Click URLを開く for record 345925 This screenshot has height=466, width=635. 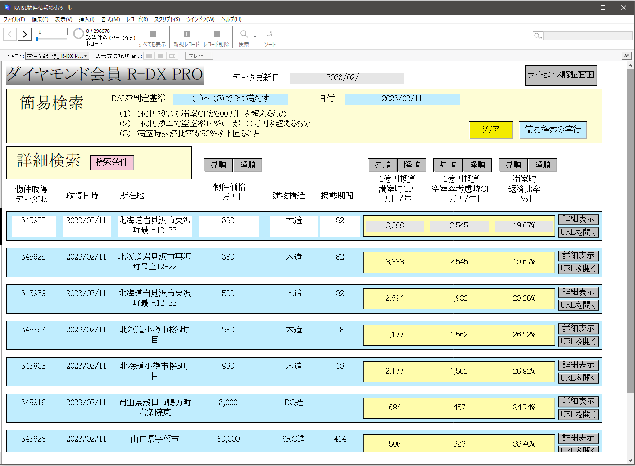click(578, 269)
